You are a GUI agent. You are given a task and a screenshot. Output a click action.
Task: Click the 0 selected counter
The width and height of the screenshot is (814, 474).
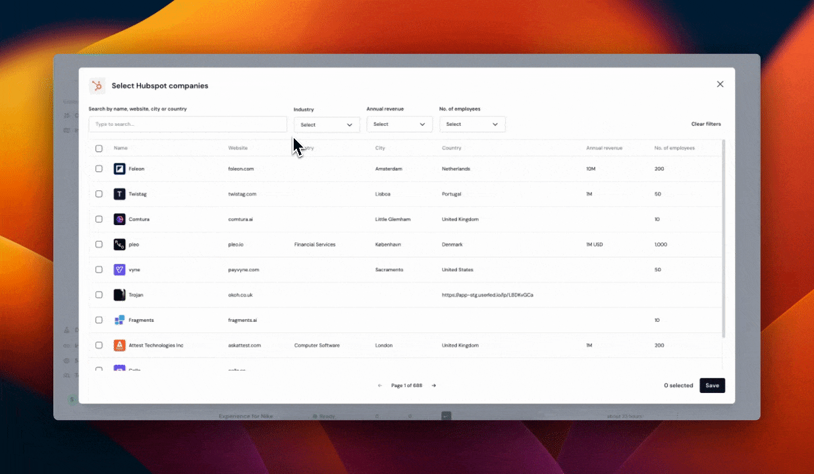click(678, 386)
